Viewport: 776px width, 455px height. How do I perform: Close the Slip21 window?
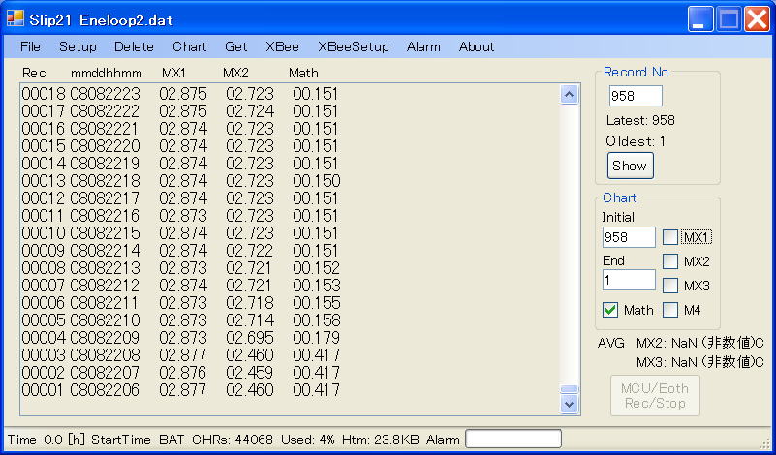[758, 19]
